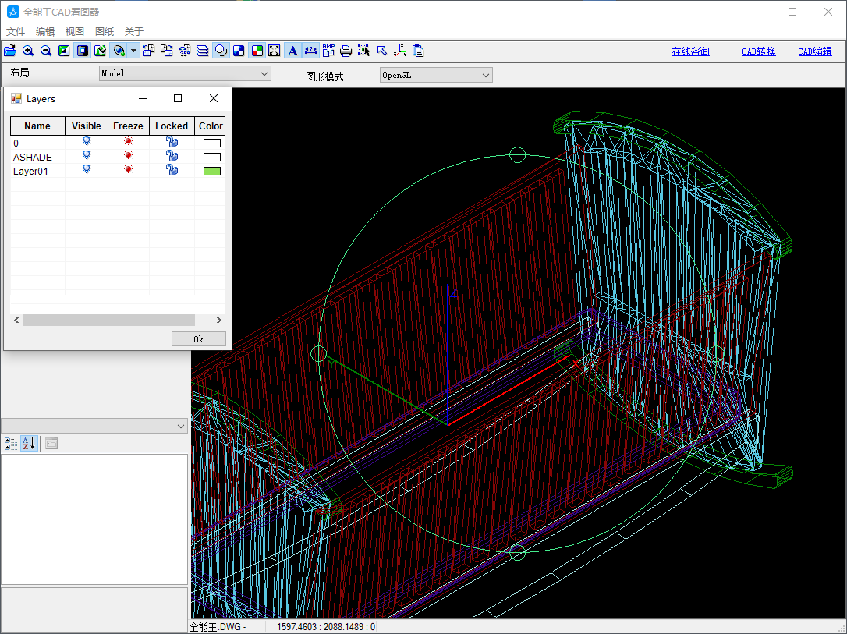Toggle the lock on layer 0
847x634 pixels.
point(172,143)
